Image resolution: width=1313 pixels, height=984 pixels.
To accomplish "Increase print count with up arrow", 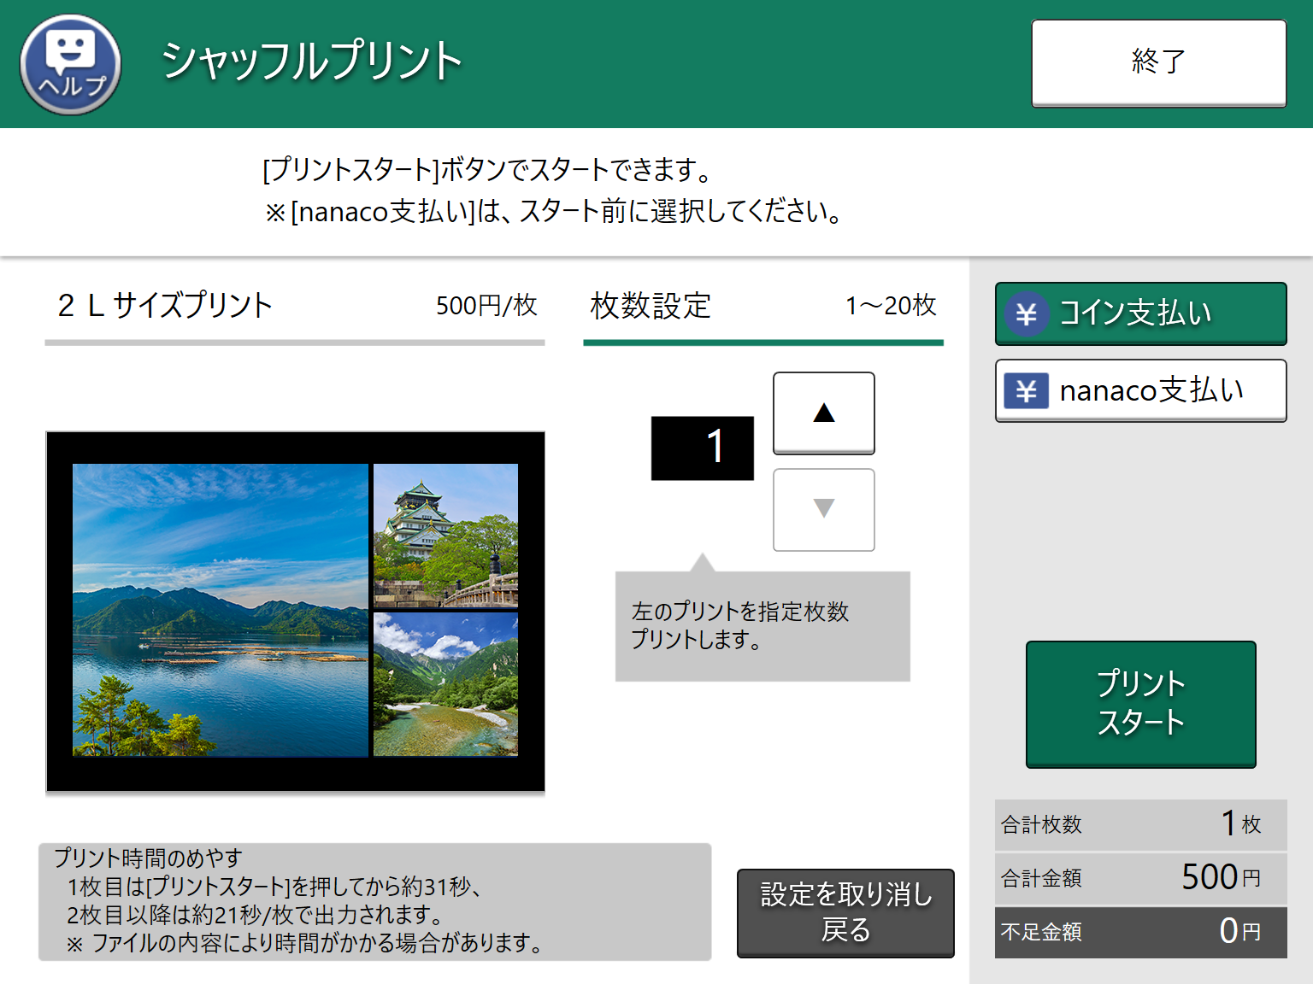I will click(x=823, y=413).
